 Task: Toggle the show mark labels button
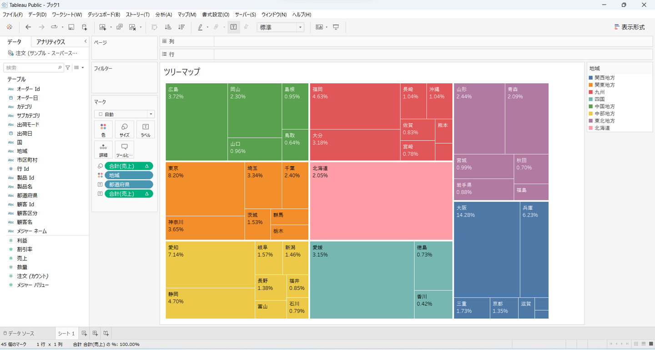point(233,27)
